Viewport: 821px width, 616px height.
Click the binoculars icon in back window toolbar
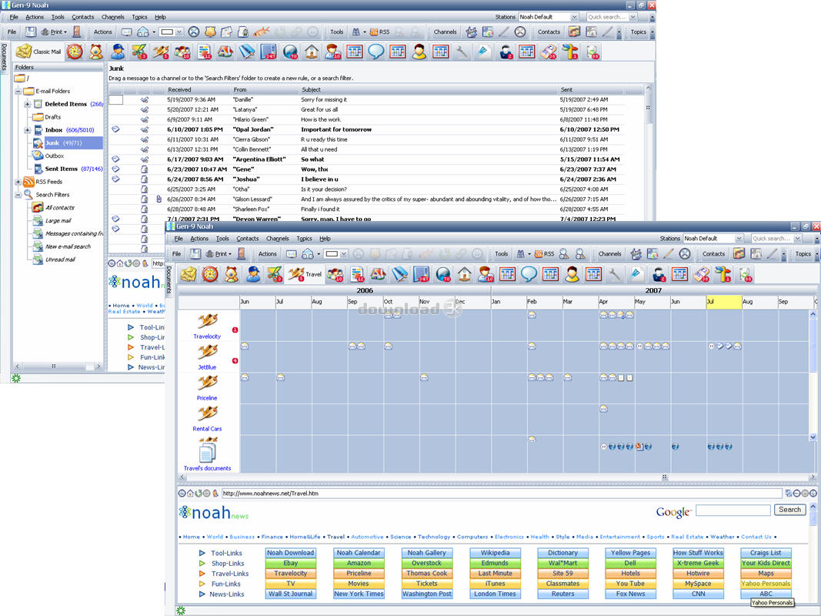click(x=356, y=32)
